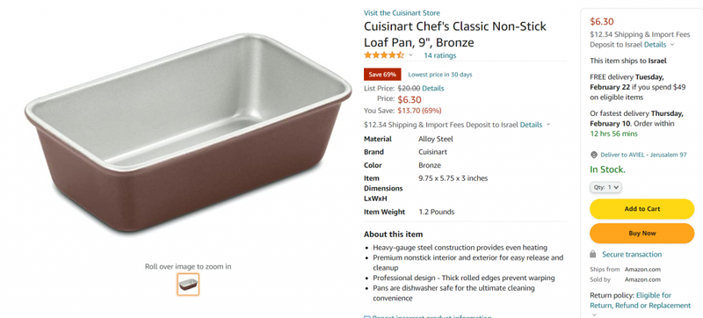The height and width of the screenshot is (318, 703).
Task: Click the star rating icons
Action: coord(384,55)
